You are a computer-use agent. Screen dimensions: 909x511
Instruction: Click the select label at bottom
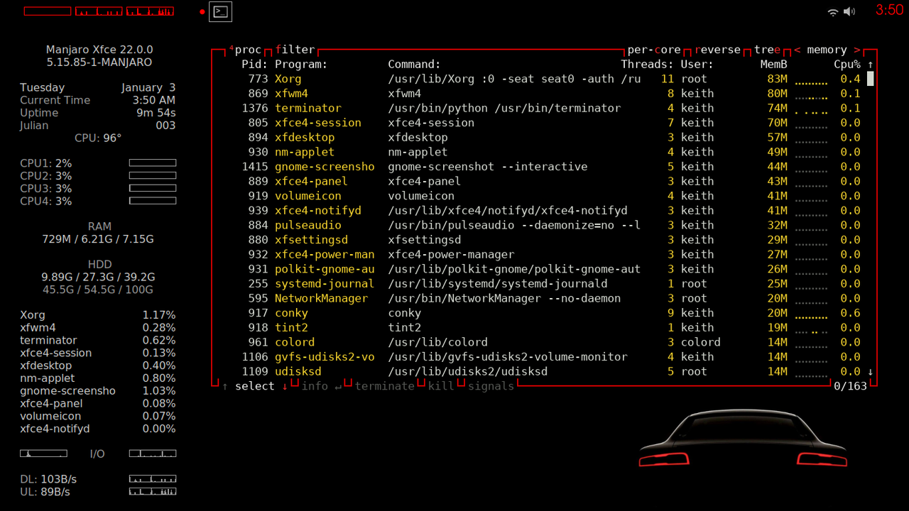coord(255,386)
